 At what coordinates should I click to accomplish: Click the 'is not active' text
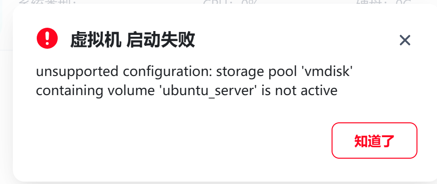(x=299, y=90)
